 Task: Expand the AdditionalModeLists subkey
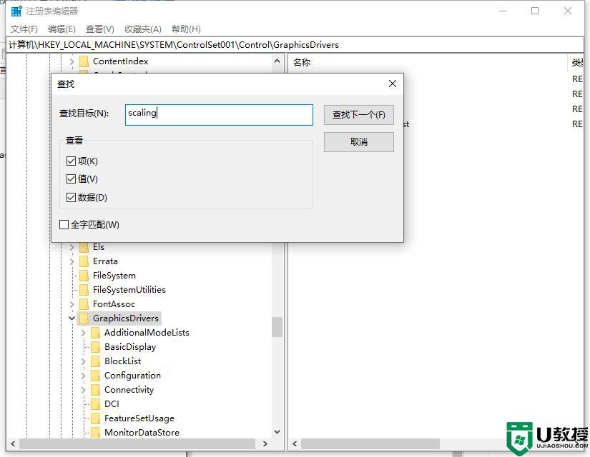pos(84,333)
